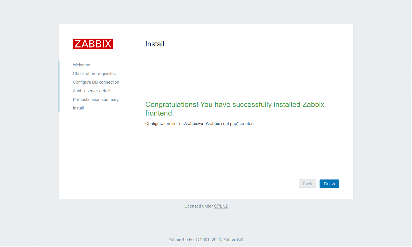Follow the Zabbix SIA footer link
This screenshot has width=412, height=247.
tap(233, 240)
